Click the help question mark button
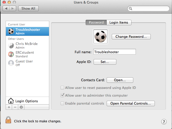The height and width of the screenshot is (129, 172). point(164,122)
